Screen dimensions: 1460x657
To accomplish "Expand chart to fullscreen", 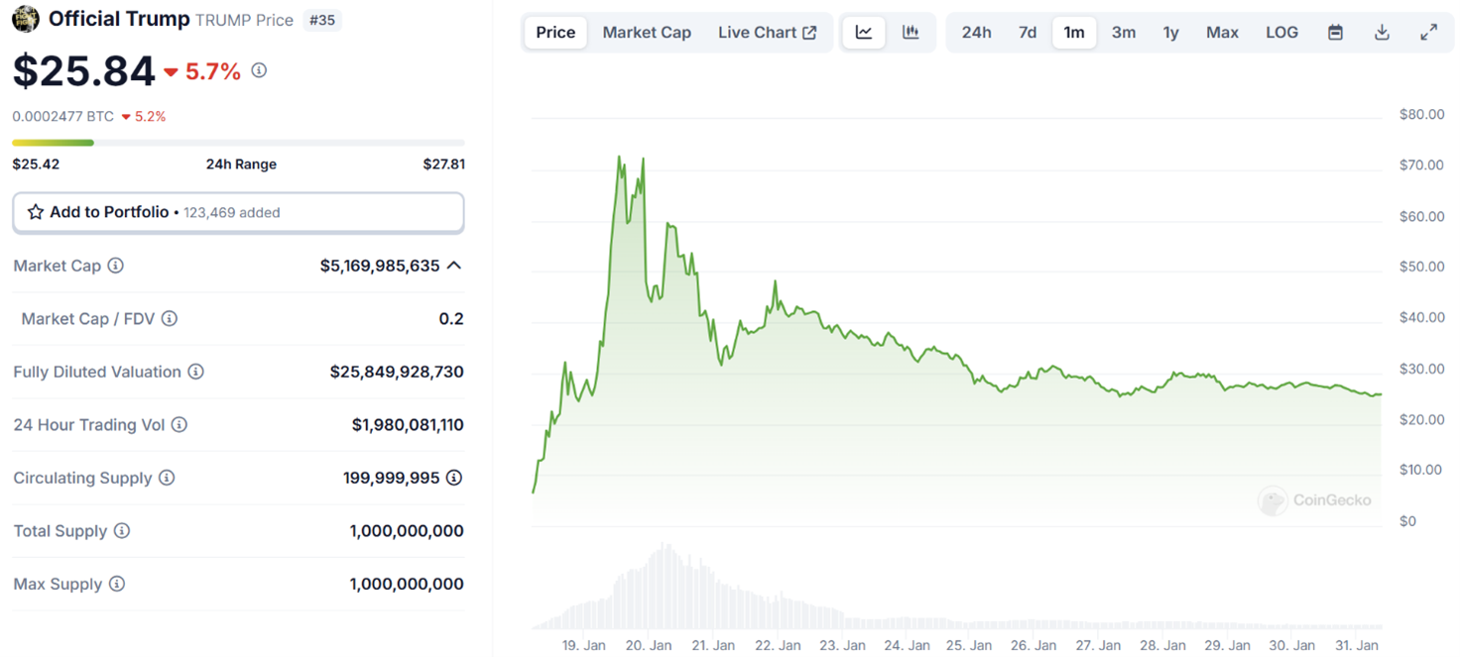I will pos(1428,33).
